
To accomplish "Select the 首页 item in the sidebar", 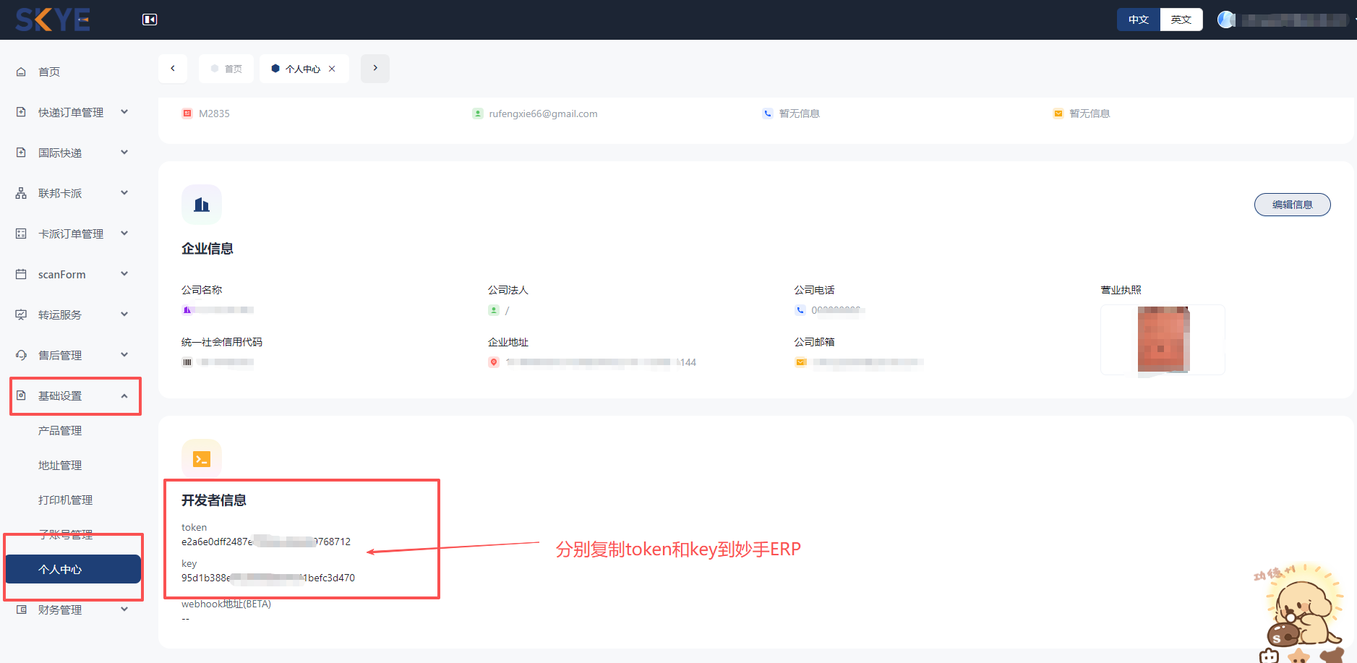I will pyautogui.click(x=49, y=72).
